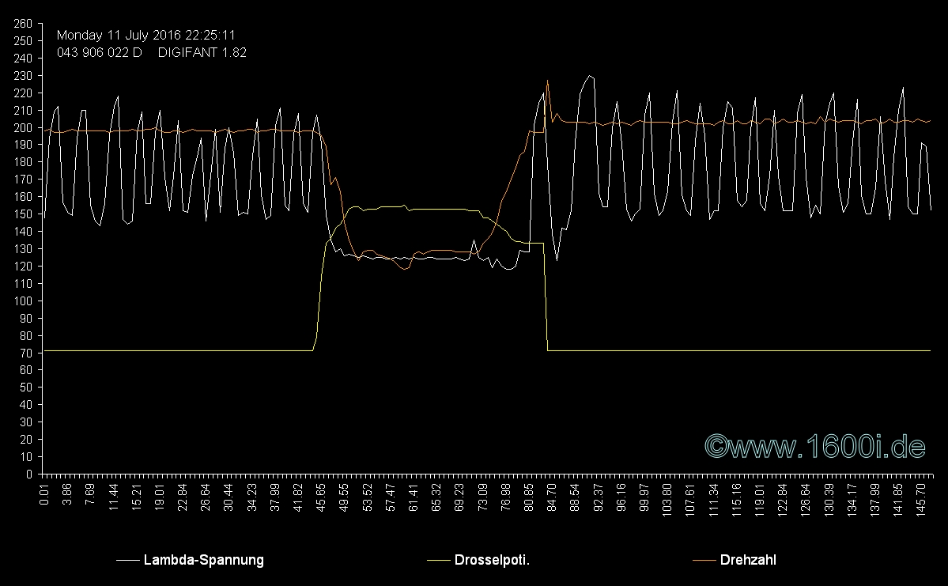Screen dimensions: 948x586
Task: Click white line swatch beside Lambda-Spannung
Action: click(127, 561)
